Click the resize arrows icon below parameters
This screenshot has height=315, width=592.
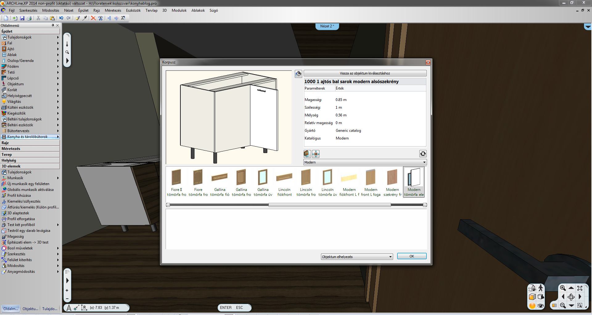[316, 154]
